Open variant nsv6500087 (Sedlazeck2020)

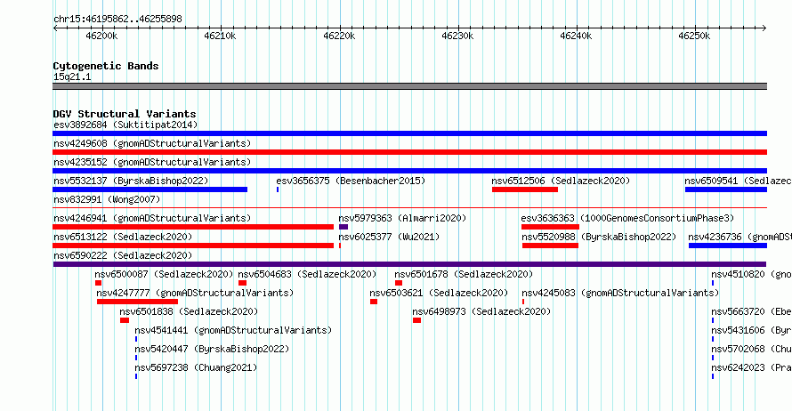(164, 274)
